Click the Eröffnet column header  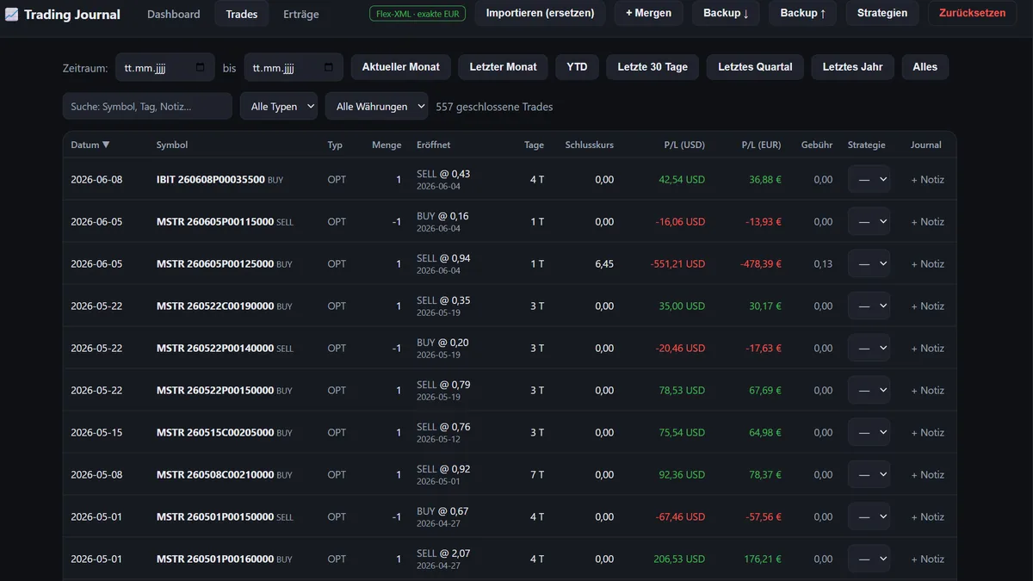[x=434, y=145]
